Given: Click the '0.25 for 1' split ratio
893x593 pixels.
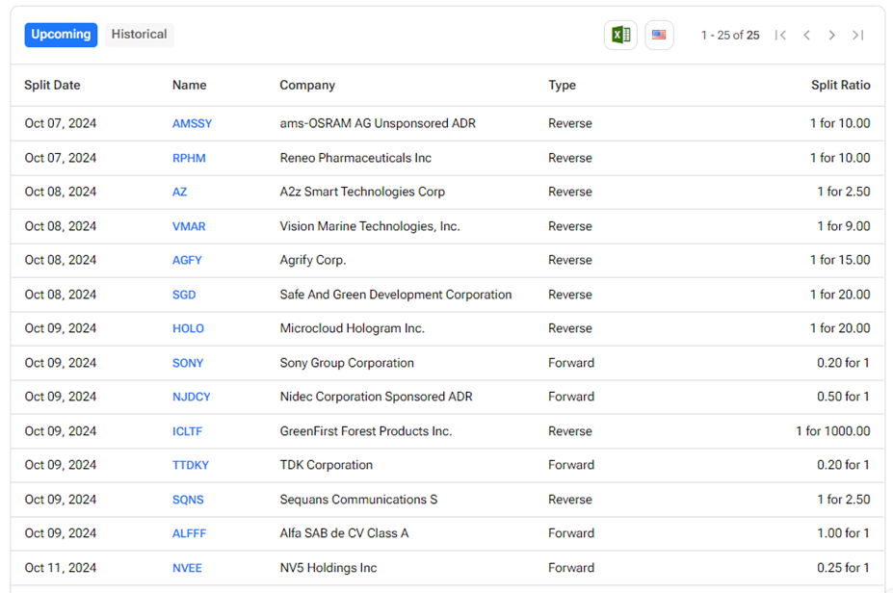Looking at the screenshot, I should (844, 567).
